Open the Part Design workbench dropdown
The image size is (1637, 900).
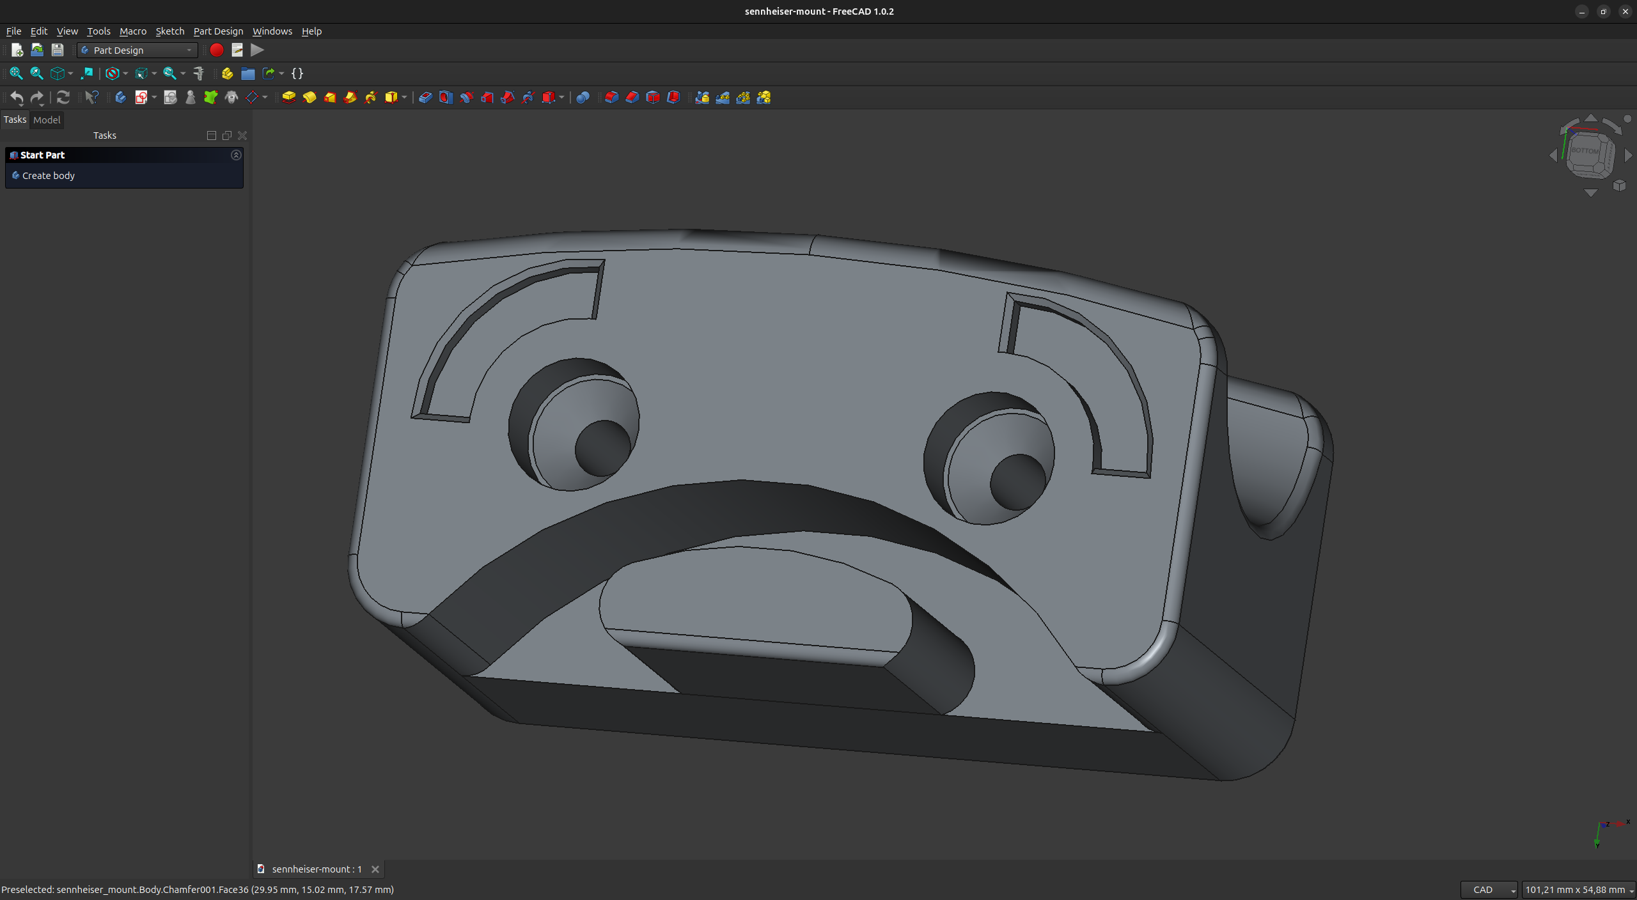(x=137, y=50)
